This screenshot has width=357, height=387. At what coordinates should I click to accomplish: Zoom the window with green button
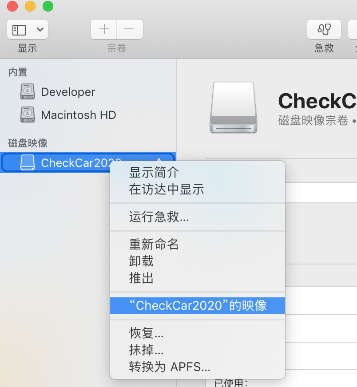48,6
